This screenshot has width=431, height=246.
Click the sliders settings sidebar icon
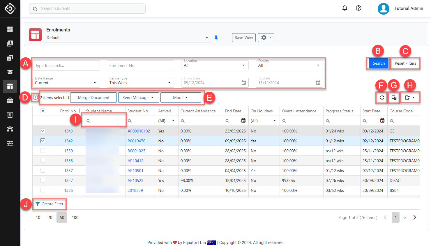(10, 143)
